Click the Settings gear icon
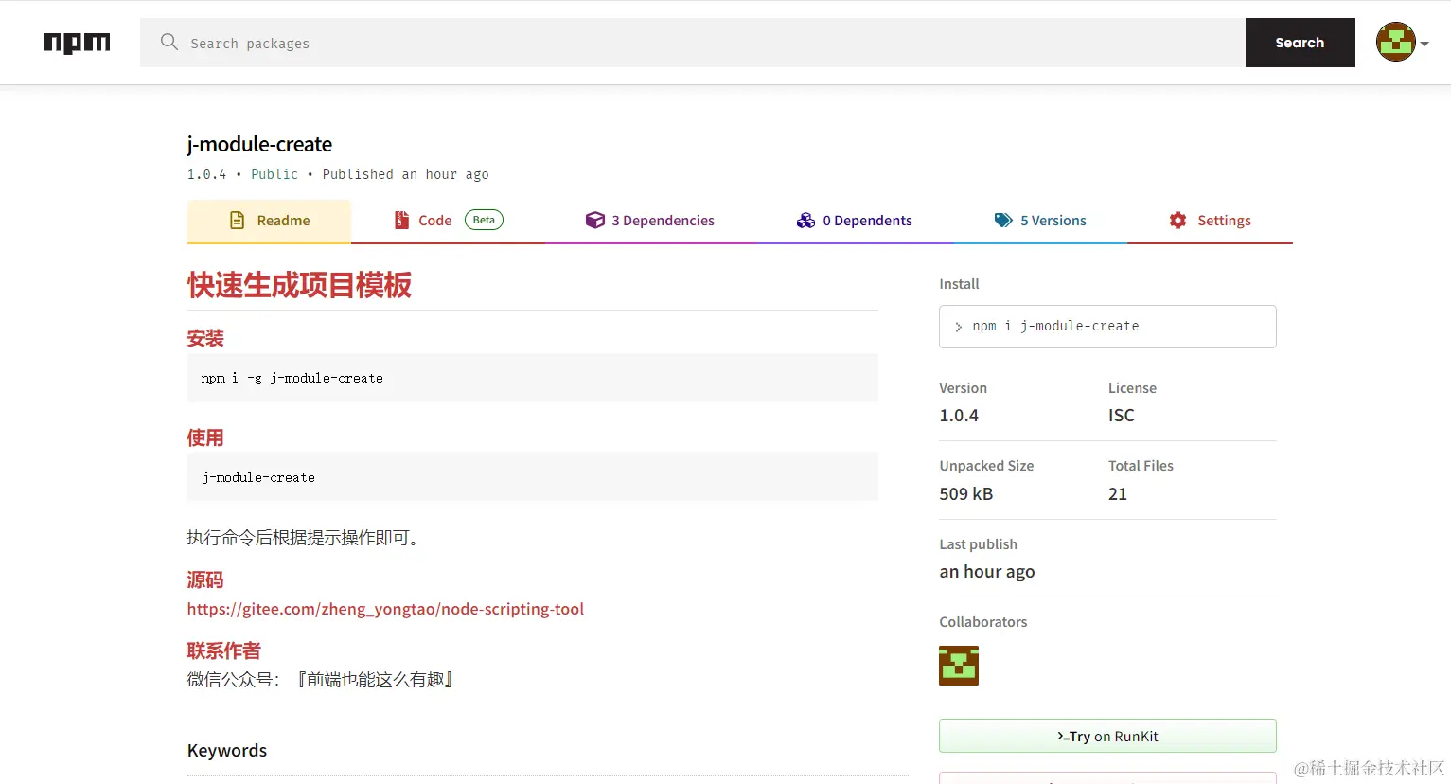 click(x=1177, y=221)
